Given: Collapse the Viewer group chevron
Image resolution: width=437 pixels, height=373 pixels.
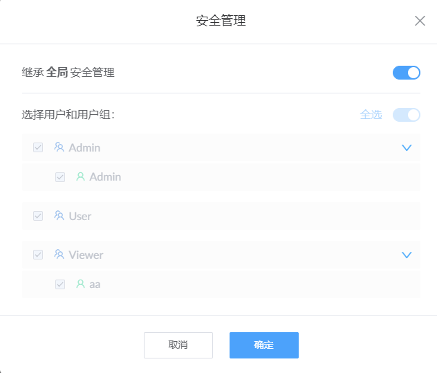Looking at the screenshot, I should tap(407, 255).
